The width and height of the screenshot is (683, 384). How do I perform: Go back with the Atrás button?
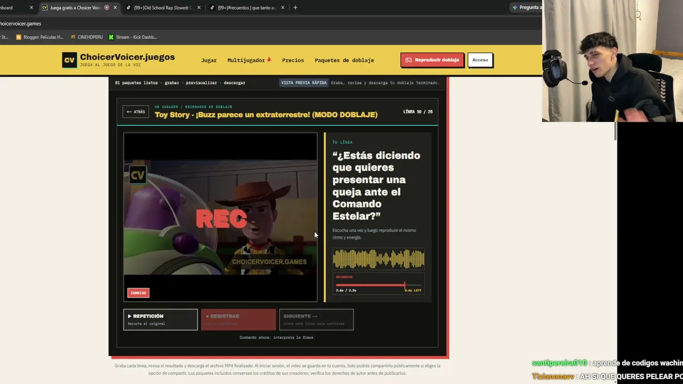point(136,111)
